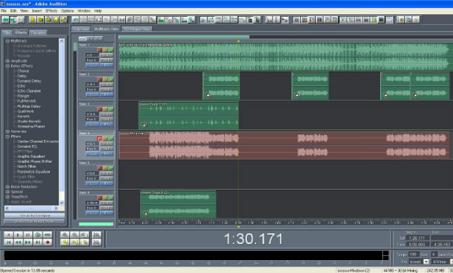The image size is (453, 273).
Task: Expand the Noise Reduction group
Action: pyautogui.click(x=8, y=187)
